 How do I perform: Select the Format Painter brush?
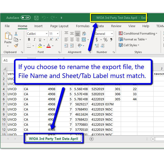pos(16,46)
